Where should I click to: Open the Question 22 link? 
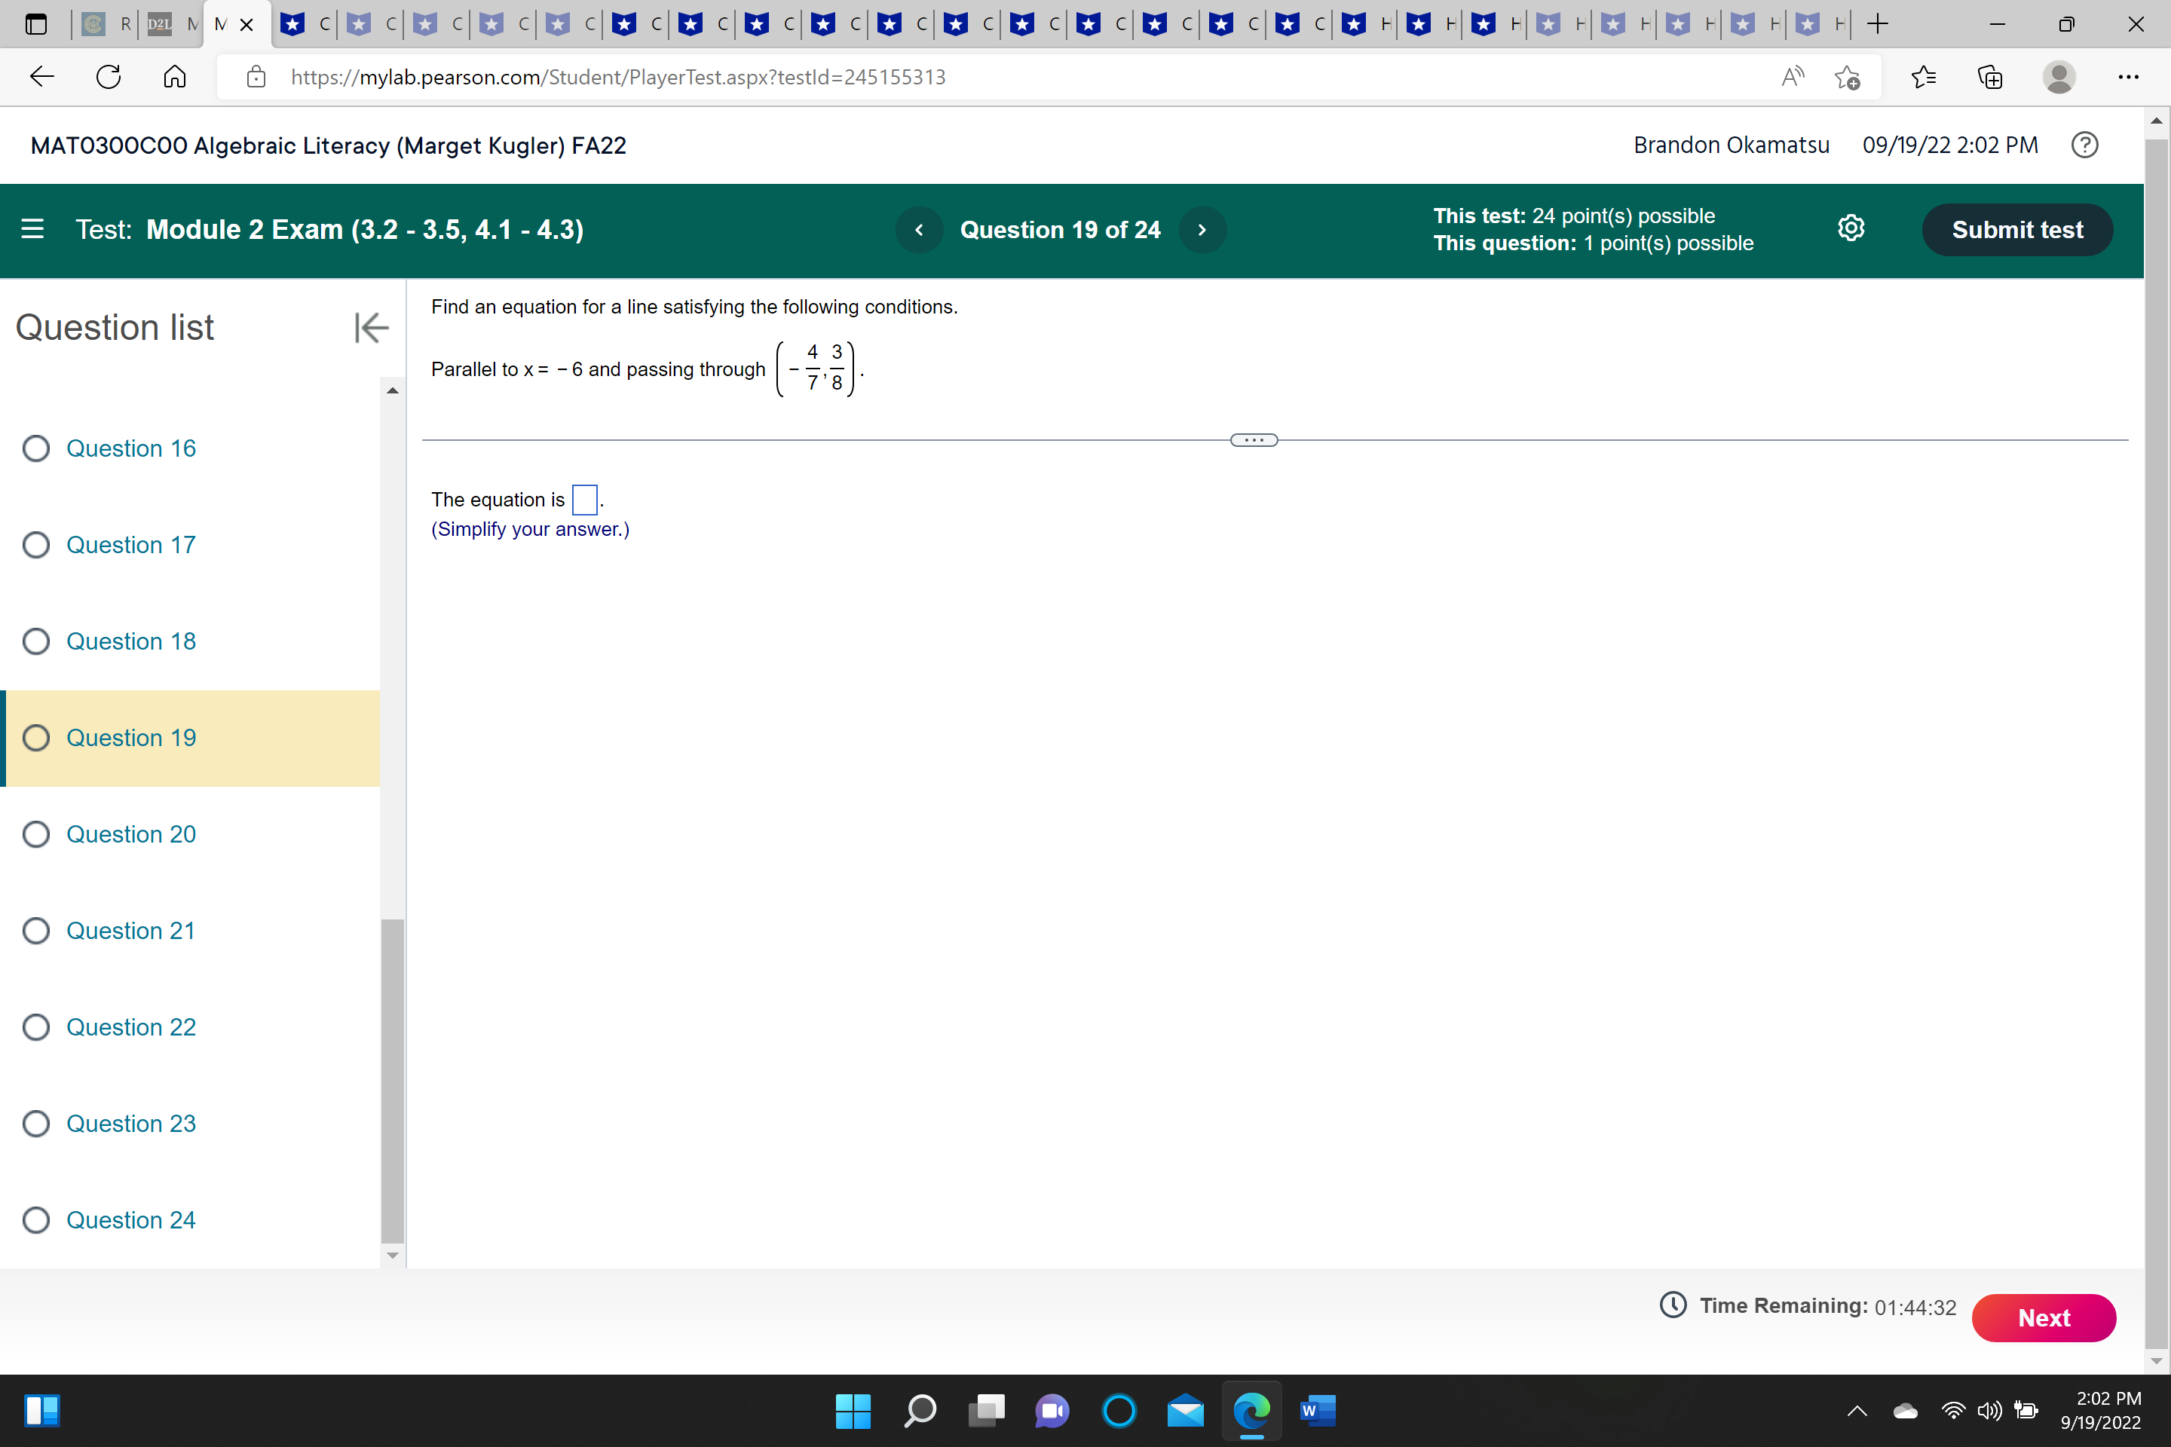click(131, 1027)
